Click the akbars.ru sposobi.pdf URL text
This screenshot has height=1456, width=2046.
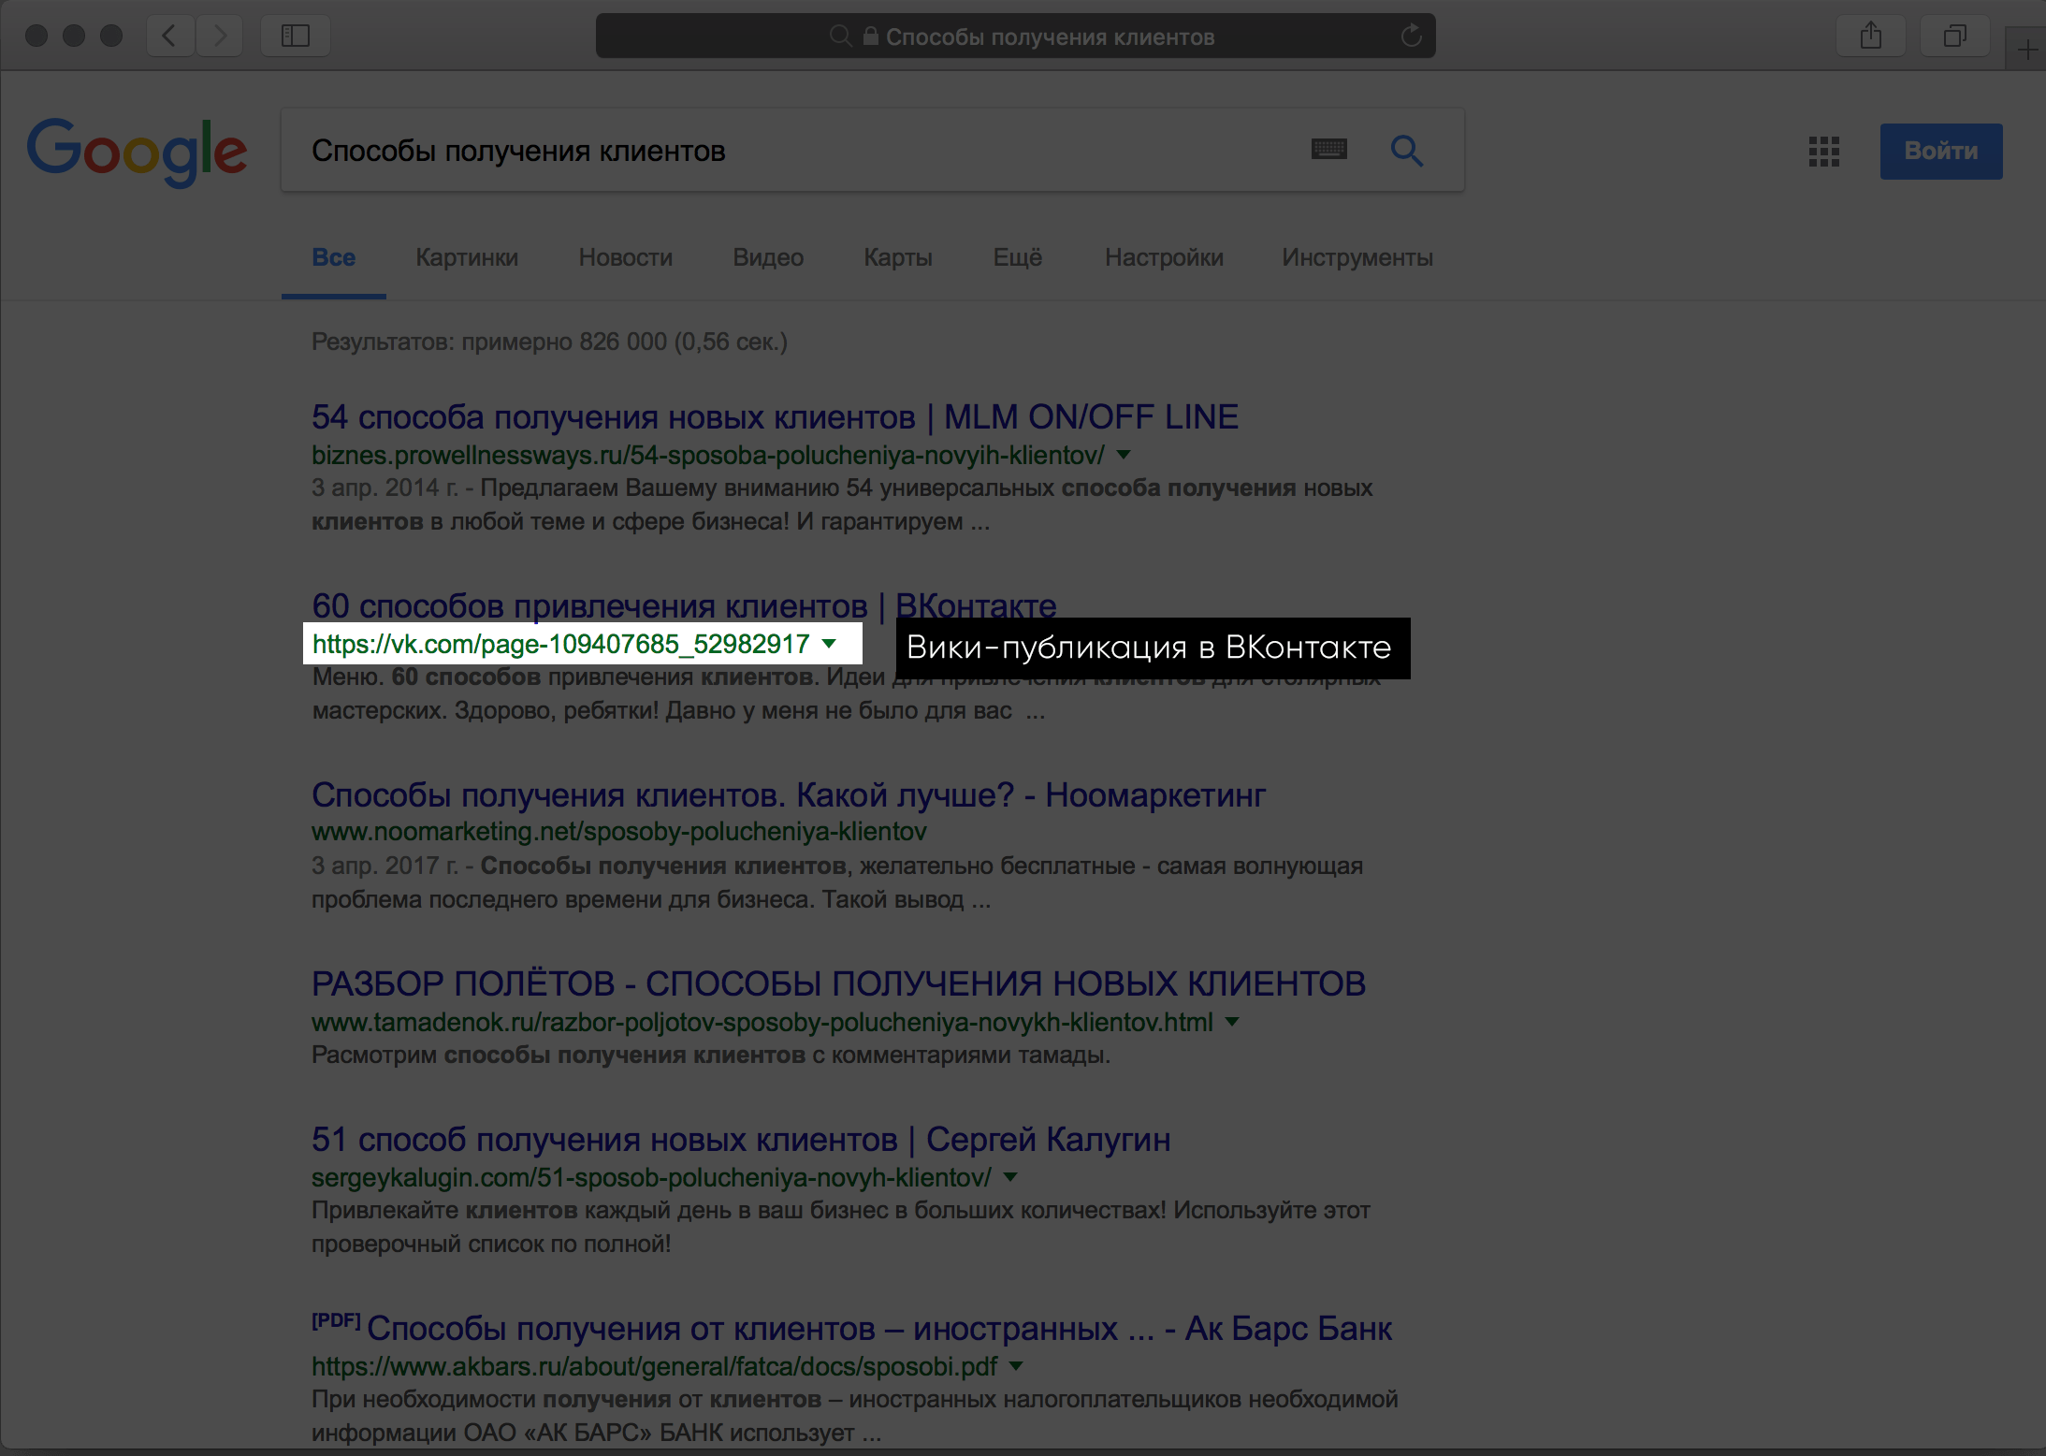coord(655,1367)
